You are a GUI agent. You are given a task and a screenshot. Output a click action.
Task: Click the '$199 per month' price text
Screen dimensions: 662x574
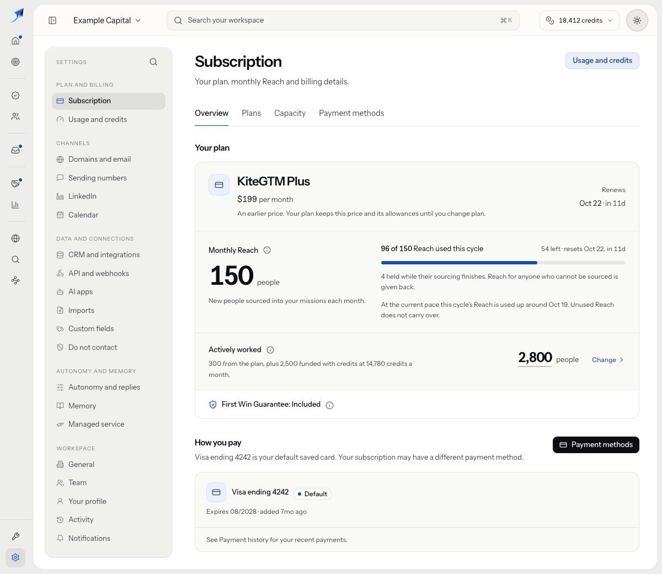coord(265,199)
